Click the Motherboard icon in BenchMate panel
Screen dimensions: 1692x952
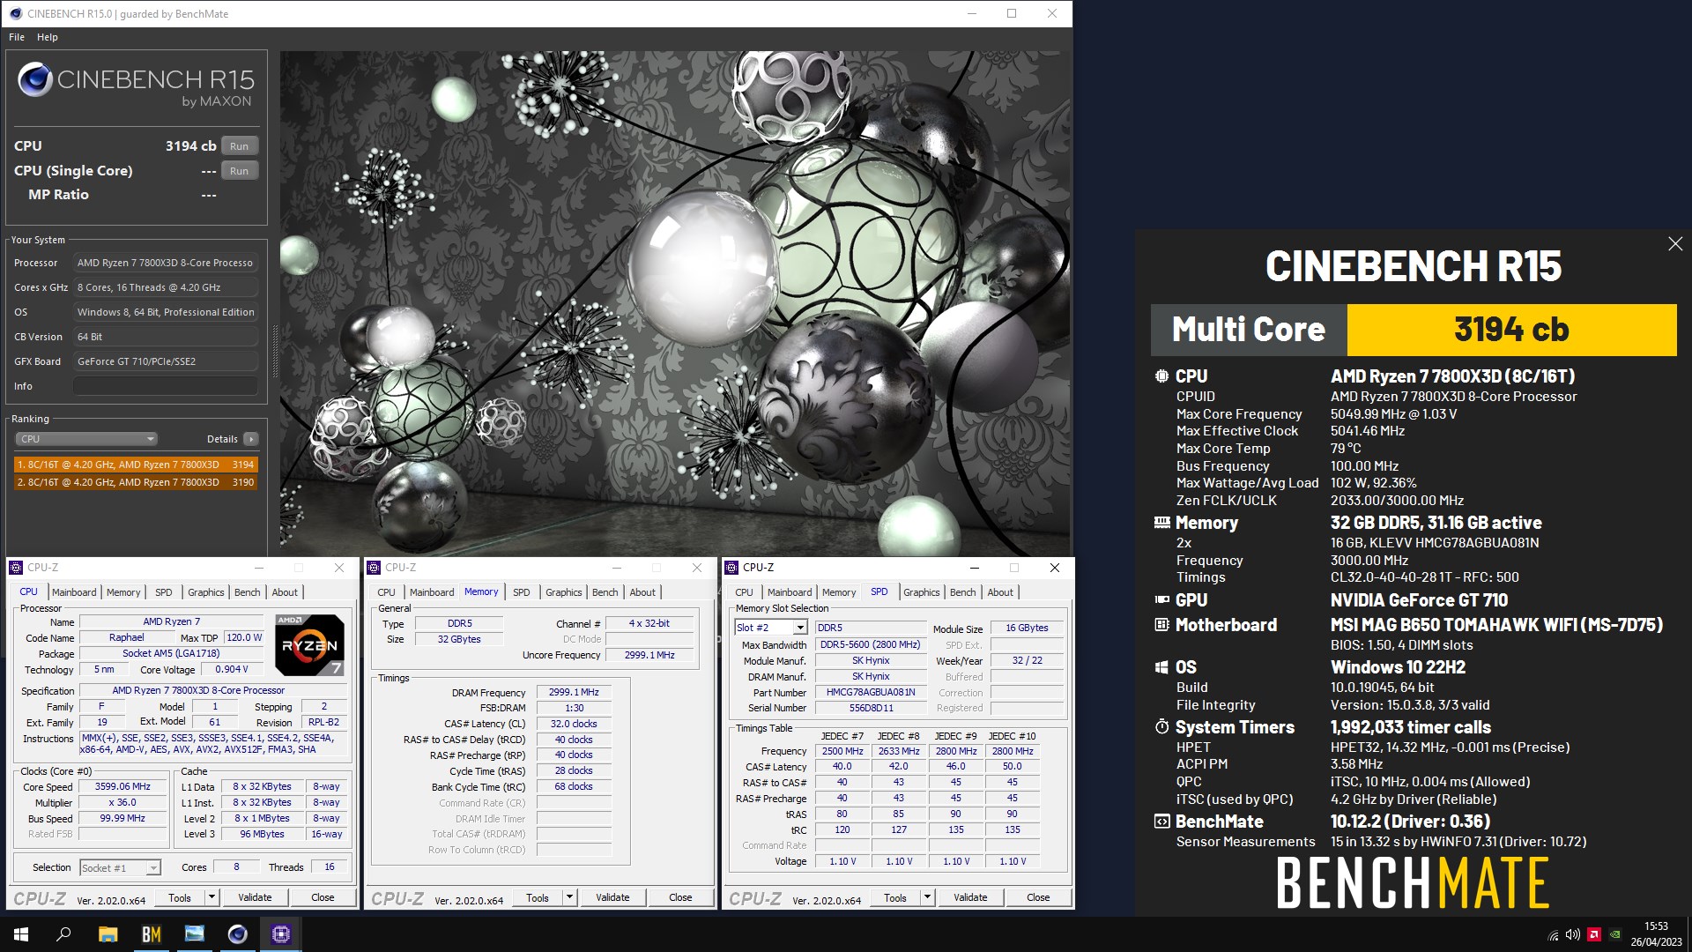(1161, 625)
